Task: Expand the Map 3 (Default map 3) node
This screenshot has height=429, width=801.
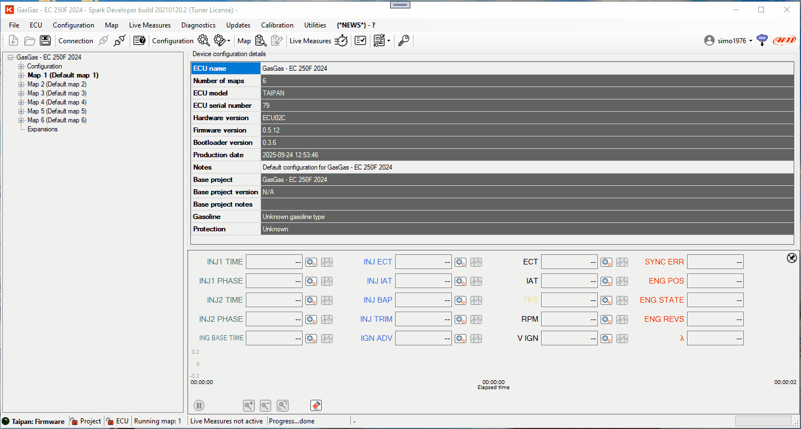Action: [x=21, y=93]
